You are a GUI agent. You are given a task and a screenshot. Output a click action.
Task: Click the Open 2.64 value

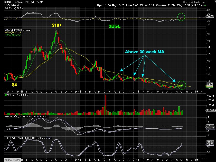[104, 5]
